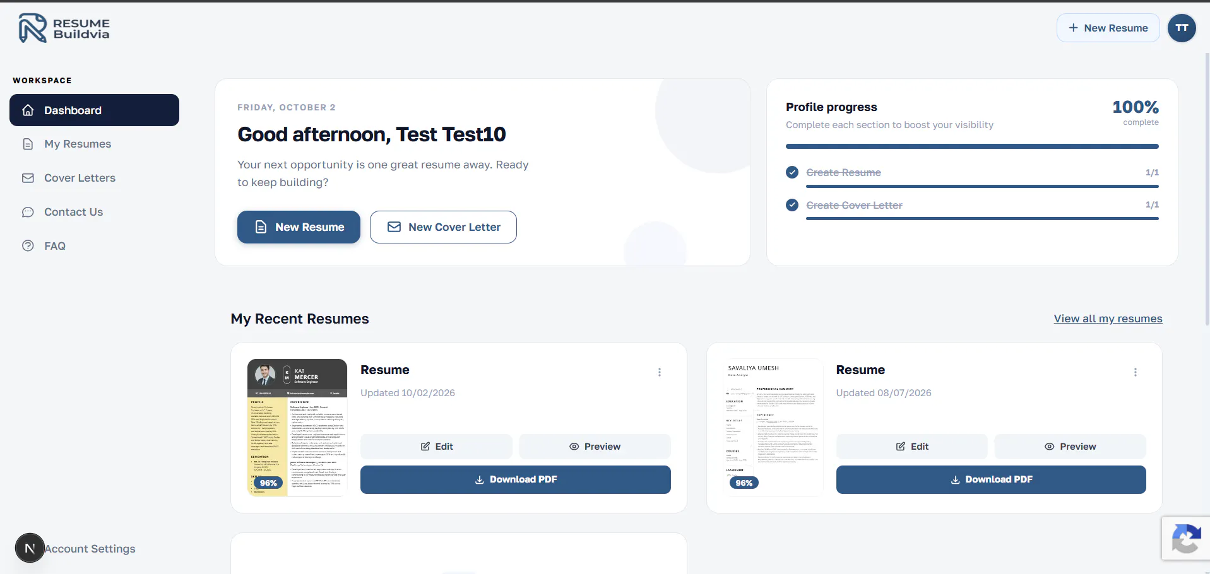Click the Resume Buildvia logo
Image resolution: width=1210 pixels, height=574 pixels.
click(x=64, y=28)
